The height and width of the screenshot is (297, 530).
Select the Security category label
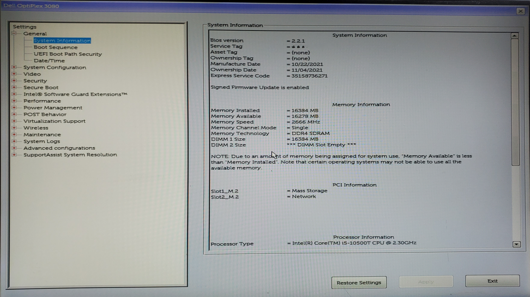pyautogui.click(x=35, y=81)
